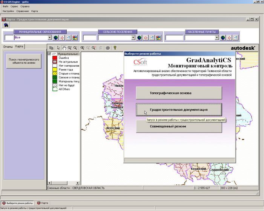Viewport: 264px width, 211px height.
Task: Click the code input field in Сельские поселения
Action: [90, 38]
